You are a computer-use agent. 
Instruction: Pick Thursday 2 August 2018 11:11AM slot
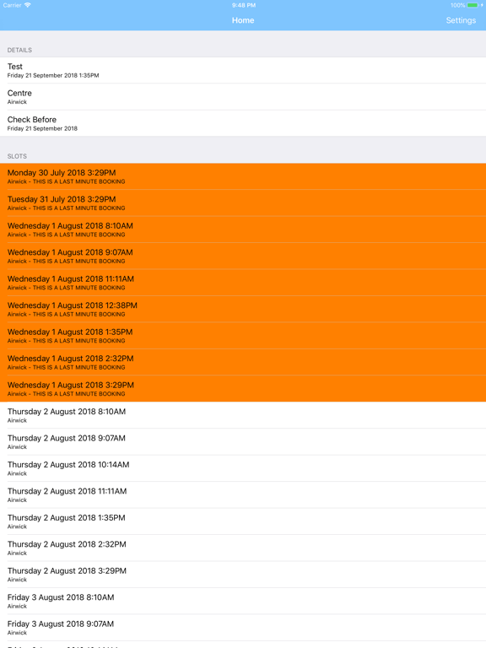click(x=243, y=494)
